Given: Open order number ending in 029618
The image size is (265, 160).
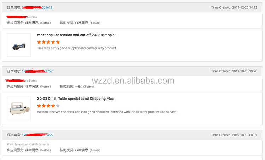Looking at the screenshot, I should (37, 8).
